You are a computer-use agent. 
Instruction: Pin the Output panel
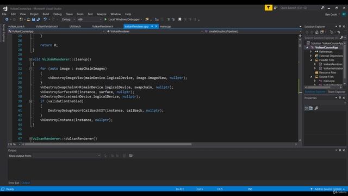(x=340, y=150)
